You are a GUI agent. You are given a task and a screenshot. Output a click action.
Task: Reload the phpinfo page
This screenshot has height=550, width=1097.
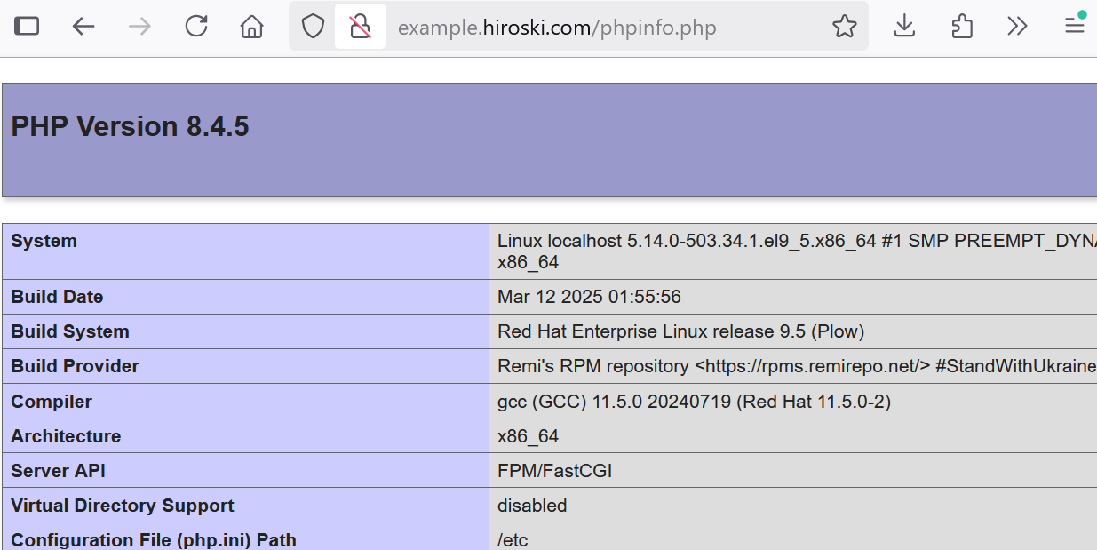(196, 26)
